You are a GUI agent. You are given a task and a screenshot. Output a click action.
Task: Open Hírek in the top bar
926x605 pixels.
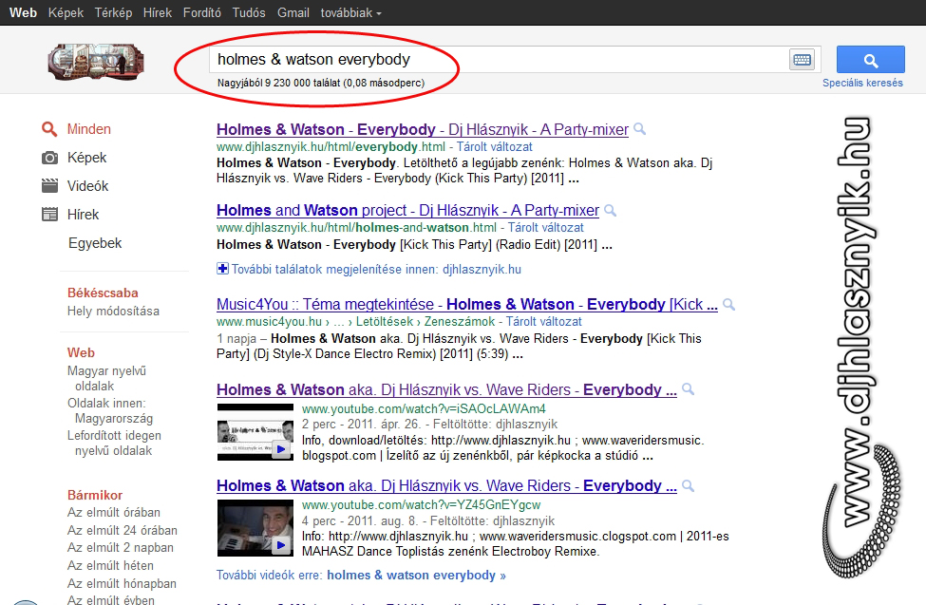coord(157,12)
